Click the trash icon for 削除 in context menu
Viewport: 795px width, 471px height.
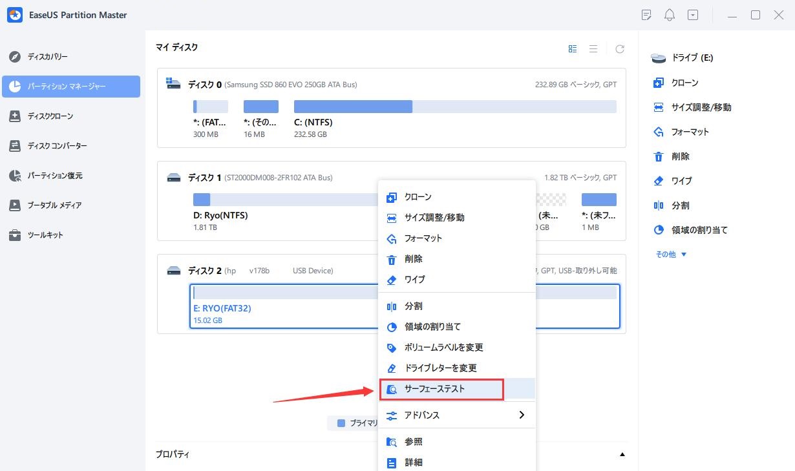[x=391, y=259]
